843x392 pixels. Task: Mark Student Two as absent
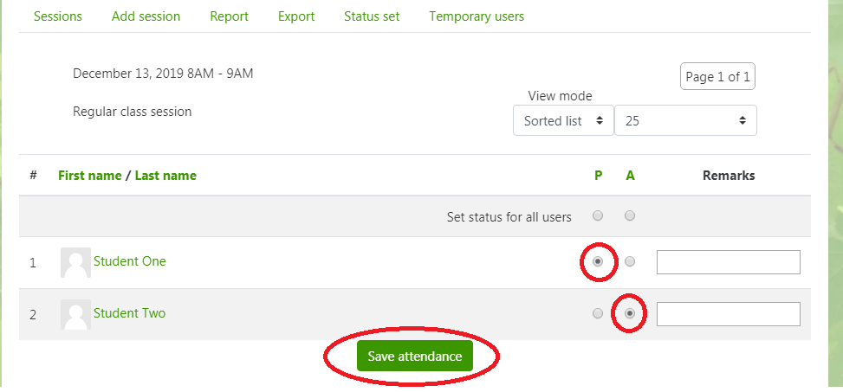tap(630, 313)
